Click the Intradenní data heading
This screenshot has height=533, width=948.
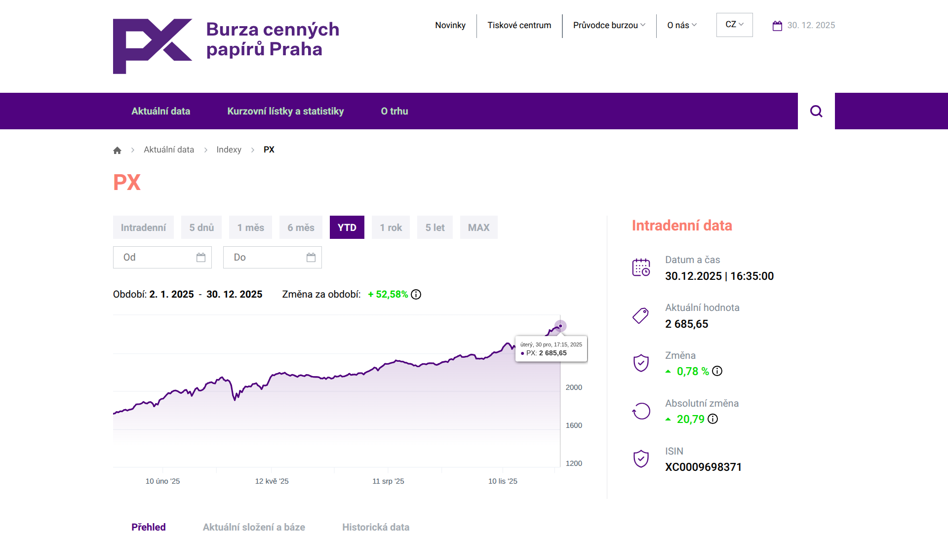(682, 226)
